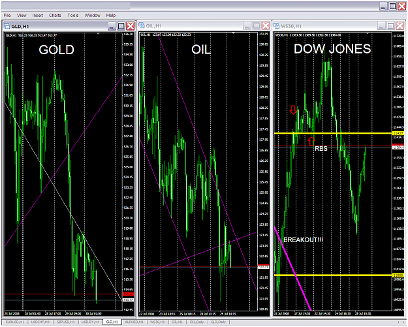
Task: Close the GLD,H1 chart window
Action: click(131, 26)
